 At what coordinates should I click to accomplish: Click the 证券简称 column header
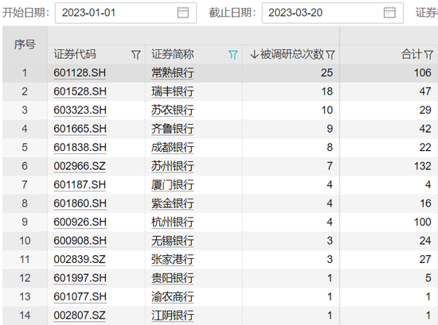pos(173,54)
